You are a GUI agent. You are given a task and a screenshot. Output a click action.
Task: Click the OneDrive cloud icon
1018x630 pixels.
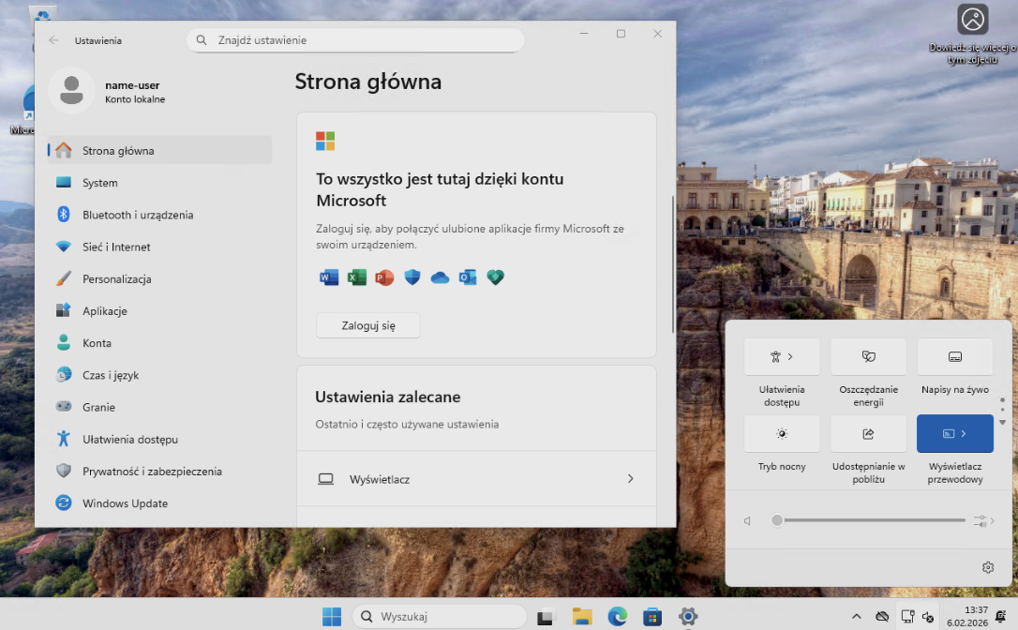[440, 277]
